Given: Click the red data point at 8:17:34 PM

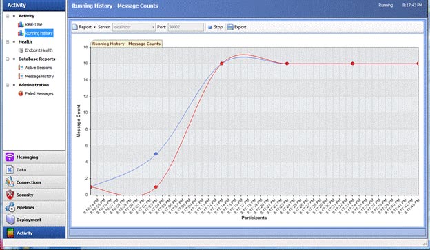Looking at the screenshot, I should point(353,64).
